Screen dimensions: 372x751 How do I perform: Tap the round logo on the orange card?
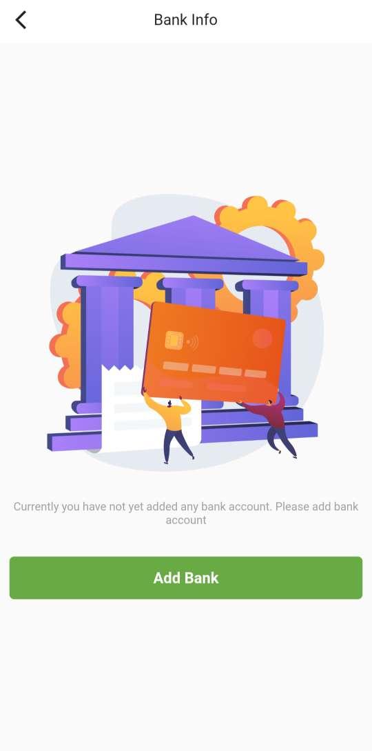[x=262, y=339]
